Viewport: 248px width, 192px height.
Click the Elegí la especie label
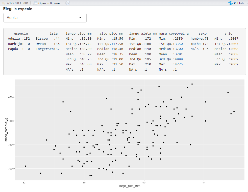pos(18,9)
